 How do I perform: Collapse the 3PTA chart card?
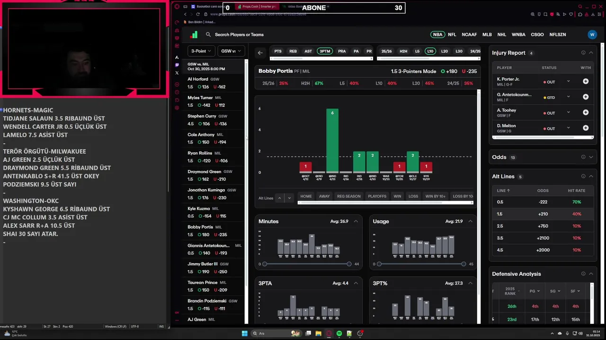click(356, 283)
